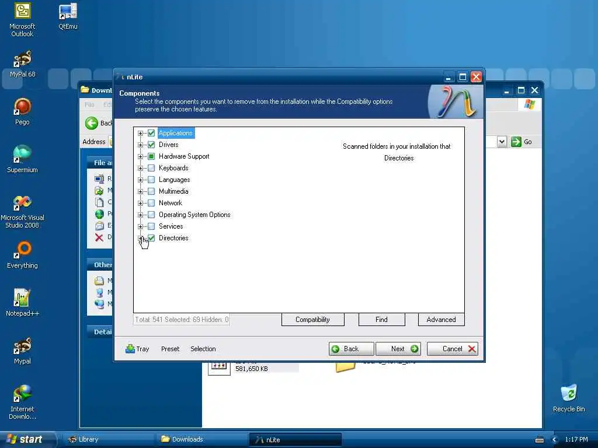Select the Hardware Support tree label
This screenshot has width=598, height=448.
pyautogui.click(x=184, y=156)
